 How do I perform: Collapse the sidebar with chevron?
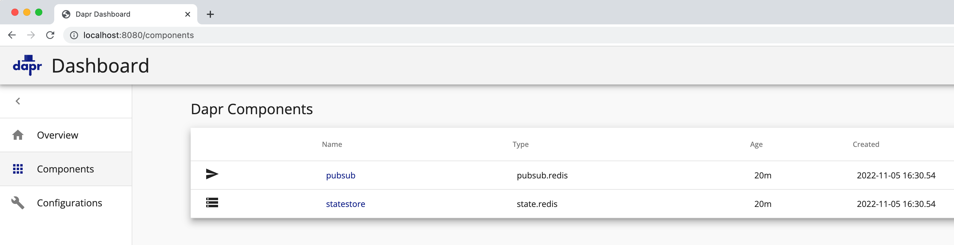point(18,101)
